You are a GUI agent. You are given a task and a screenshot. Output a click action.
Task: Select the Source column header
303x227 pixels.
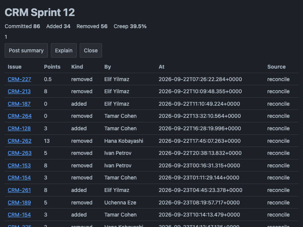click(x=276, y=67)
